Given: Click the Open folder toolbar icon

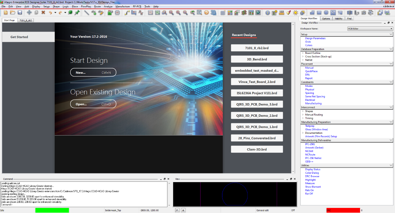Looking at the screenshot, I should coord(13,13).
